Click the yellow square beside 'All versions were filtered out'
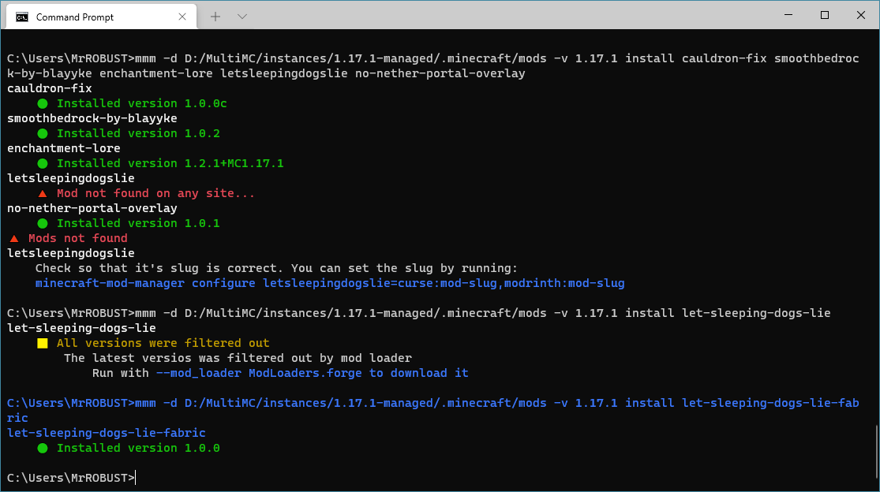 [42, 343]
